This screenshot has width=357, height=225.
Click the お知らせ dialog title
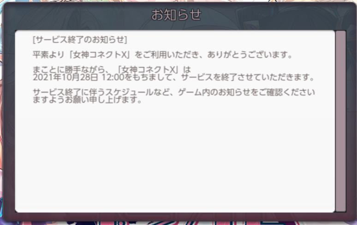coord(176,15)
